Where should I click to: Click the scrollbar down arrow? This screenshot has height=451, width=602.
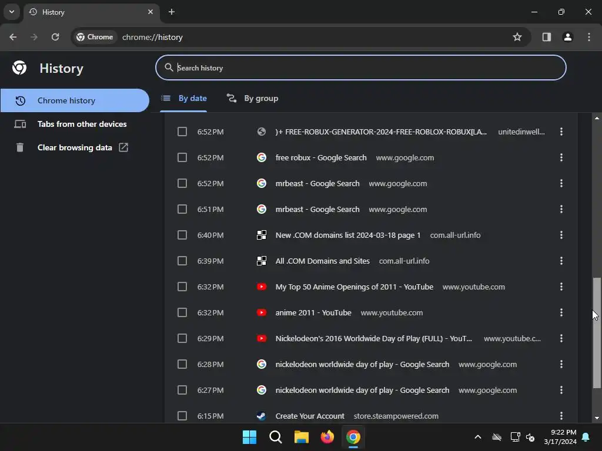[x=597, y=418]
